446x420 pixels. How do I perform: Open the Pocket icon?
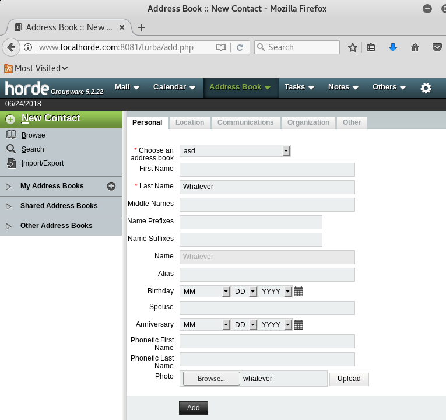pyautogui.click(x=437, y=47)
